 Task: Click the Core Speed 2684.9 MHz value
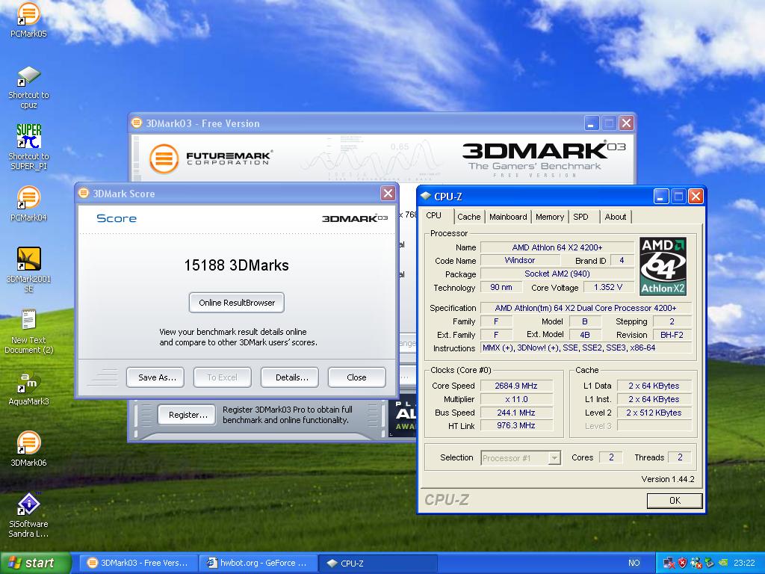pyautogui.click(x=516, y=386)
